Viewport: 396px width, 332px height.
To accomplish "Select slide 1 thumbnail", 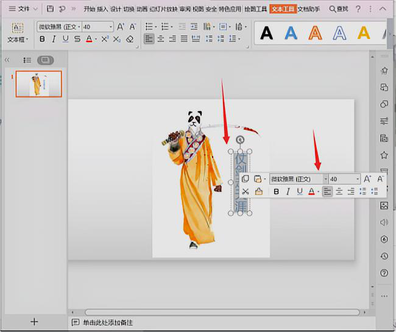I will [x=38, y=84].
